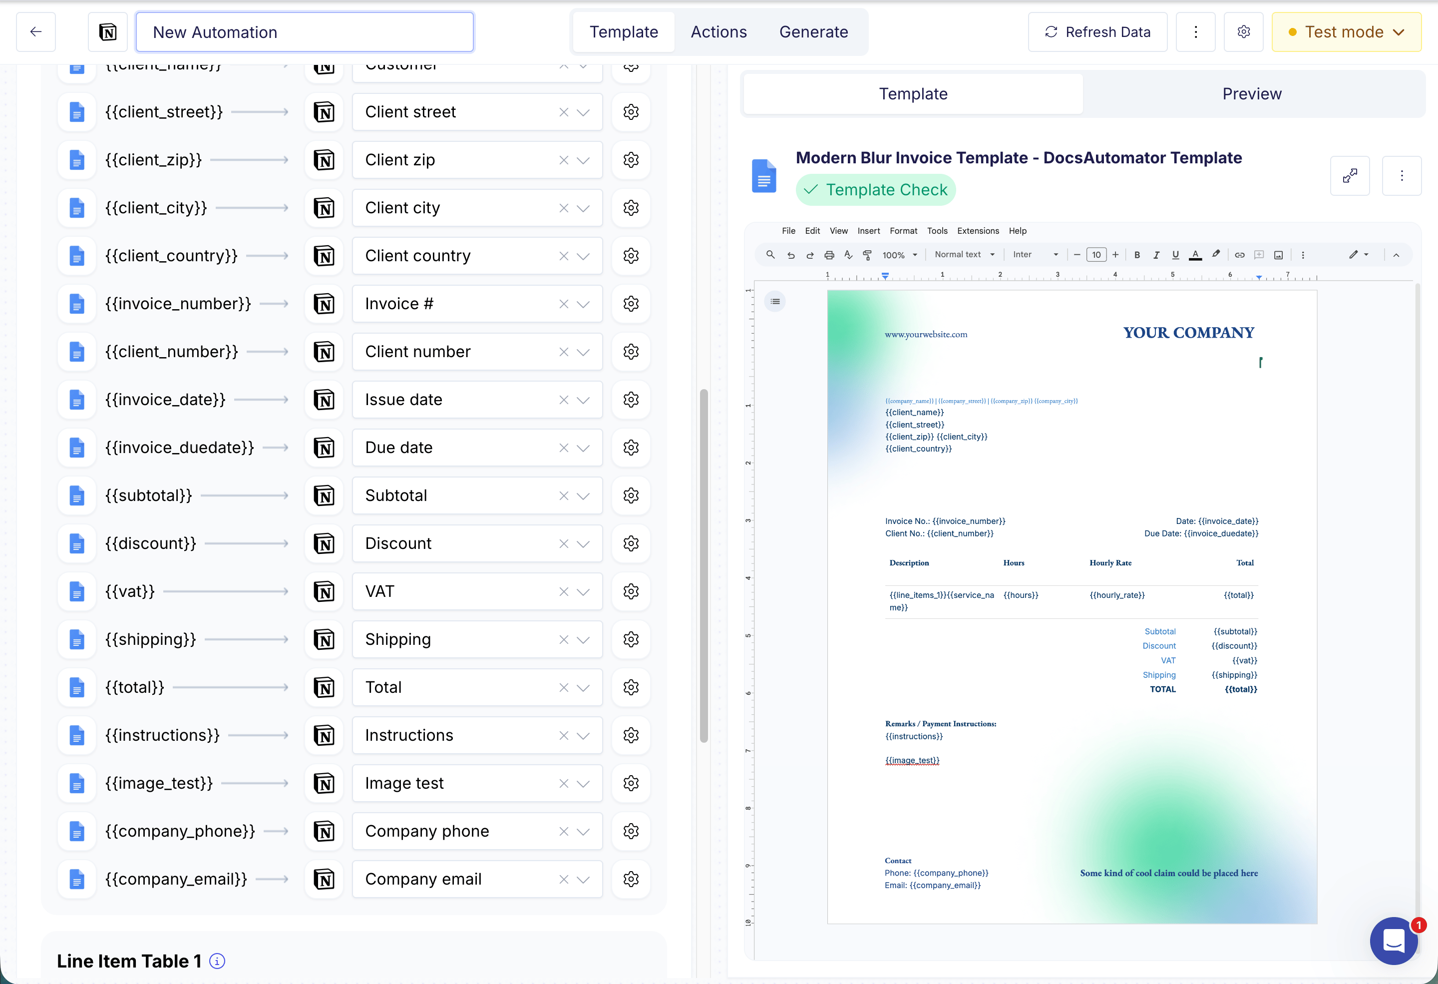Clear the Due date mapping with X
This screenshot has width=1438, height=984.
click(564, 448)
